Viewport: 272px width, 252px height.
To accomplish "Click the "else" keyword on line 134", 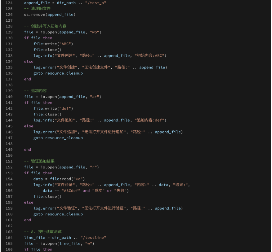I will click(x=29, y=62).
